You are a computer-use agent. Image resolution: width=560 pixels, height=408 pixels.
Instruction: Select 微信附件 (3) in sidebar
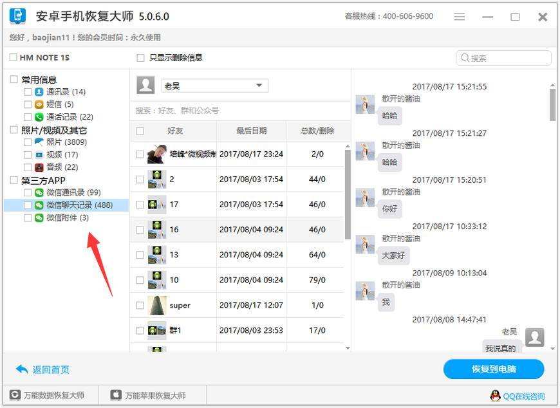click(x=68, y=218)
